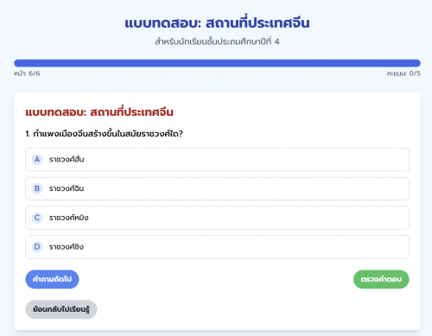Click the blue คำถามถัดไป button
The height and width of the screenshot is (336, 432).
[x=52, y=279]
